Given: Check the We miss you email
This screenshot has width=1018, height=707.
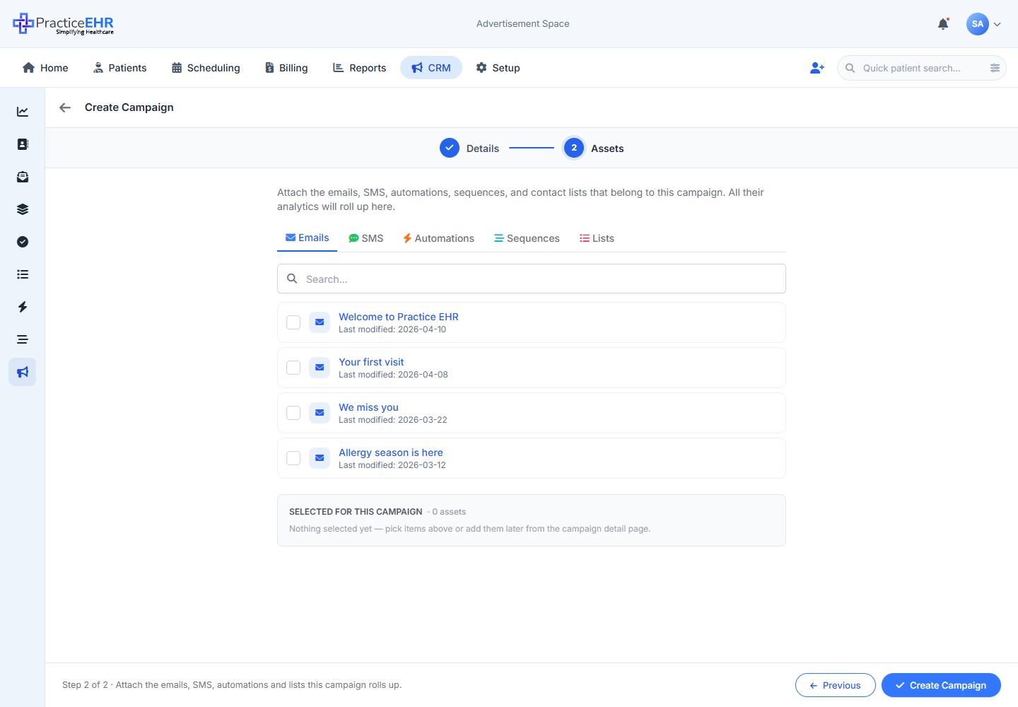Looking at the screenshot, I should [293, 413].
